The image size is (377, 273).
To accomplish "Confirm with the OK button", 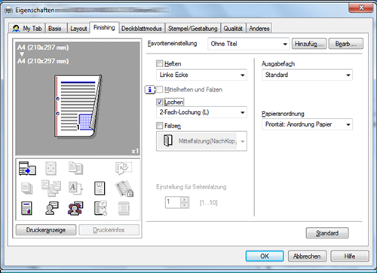I will click(x=265, y=256).
